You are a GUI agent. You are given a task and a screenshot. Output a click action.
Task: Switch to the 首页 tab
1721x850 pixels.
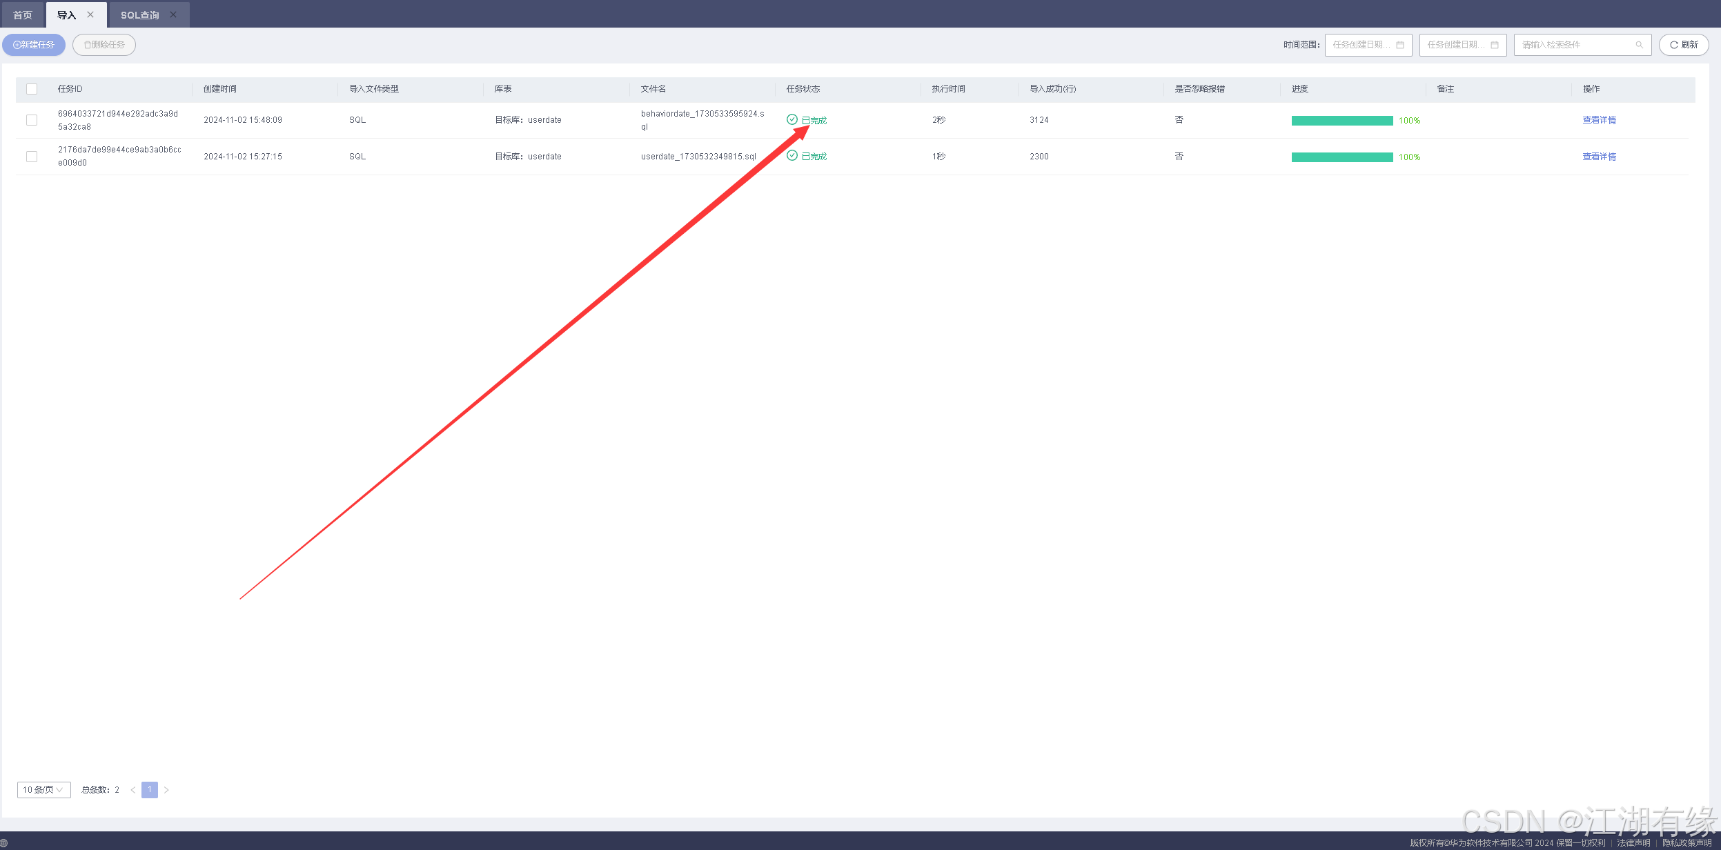[x=23, y=15]
